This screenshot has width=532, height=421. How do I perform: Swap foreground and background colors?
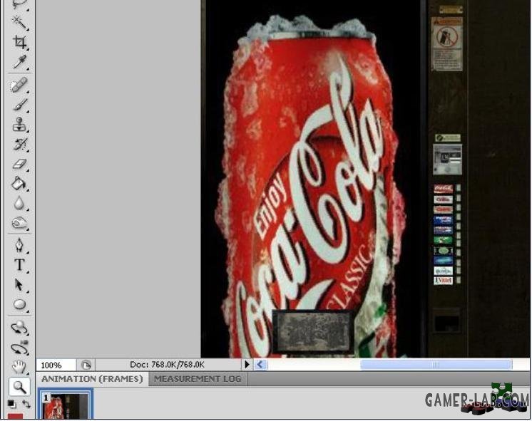[x=26, y=403]
